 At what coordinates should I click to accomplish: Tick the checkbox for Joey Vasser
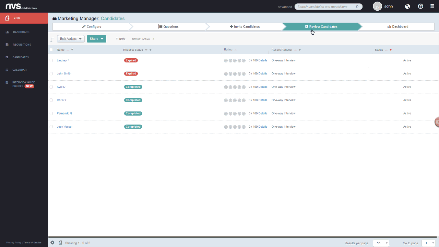[51, 127]
